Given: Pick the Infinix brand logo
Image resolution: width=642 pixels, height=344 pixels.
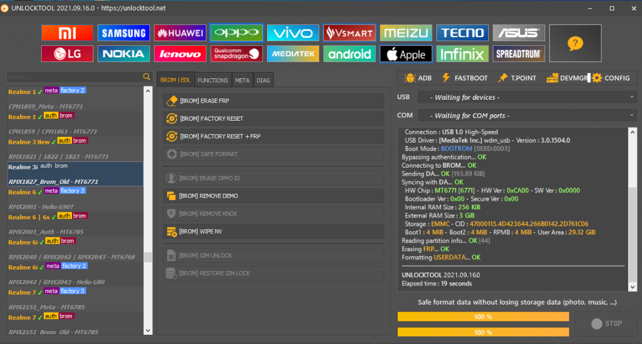Looking at the screenshot, I should (462, 53).
